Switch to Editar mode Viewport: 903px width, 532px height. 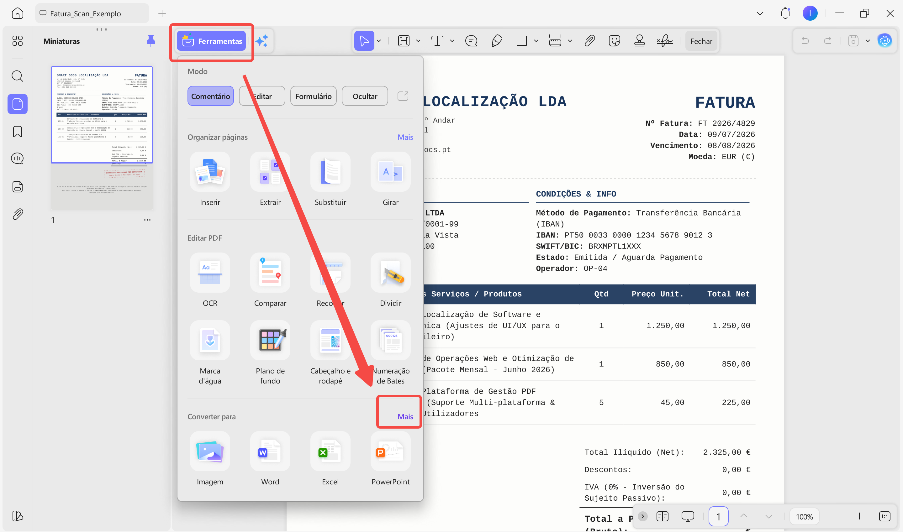tap(262, 96)
